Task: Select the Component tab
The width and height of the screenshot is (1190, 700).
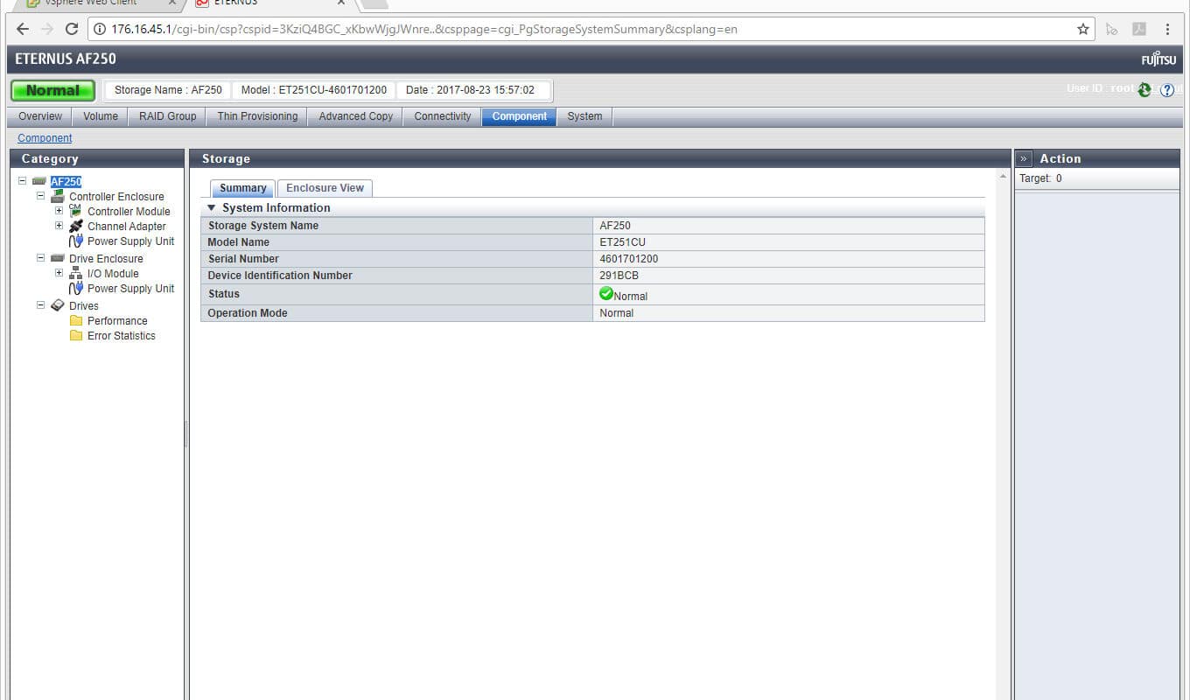Action: point(519,116)
